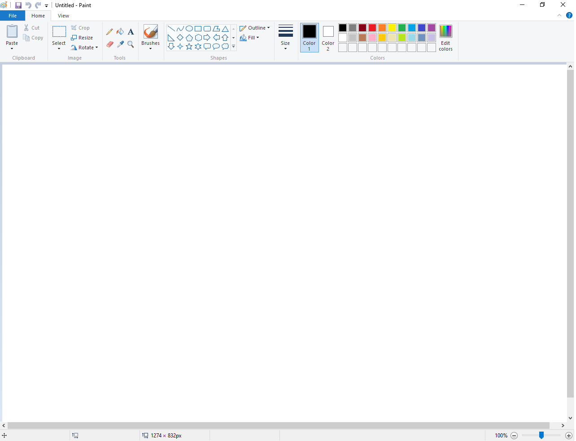
Task: Click the zoom in plus button
Action: coord(569,436)
